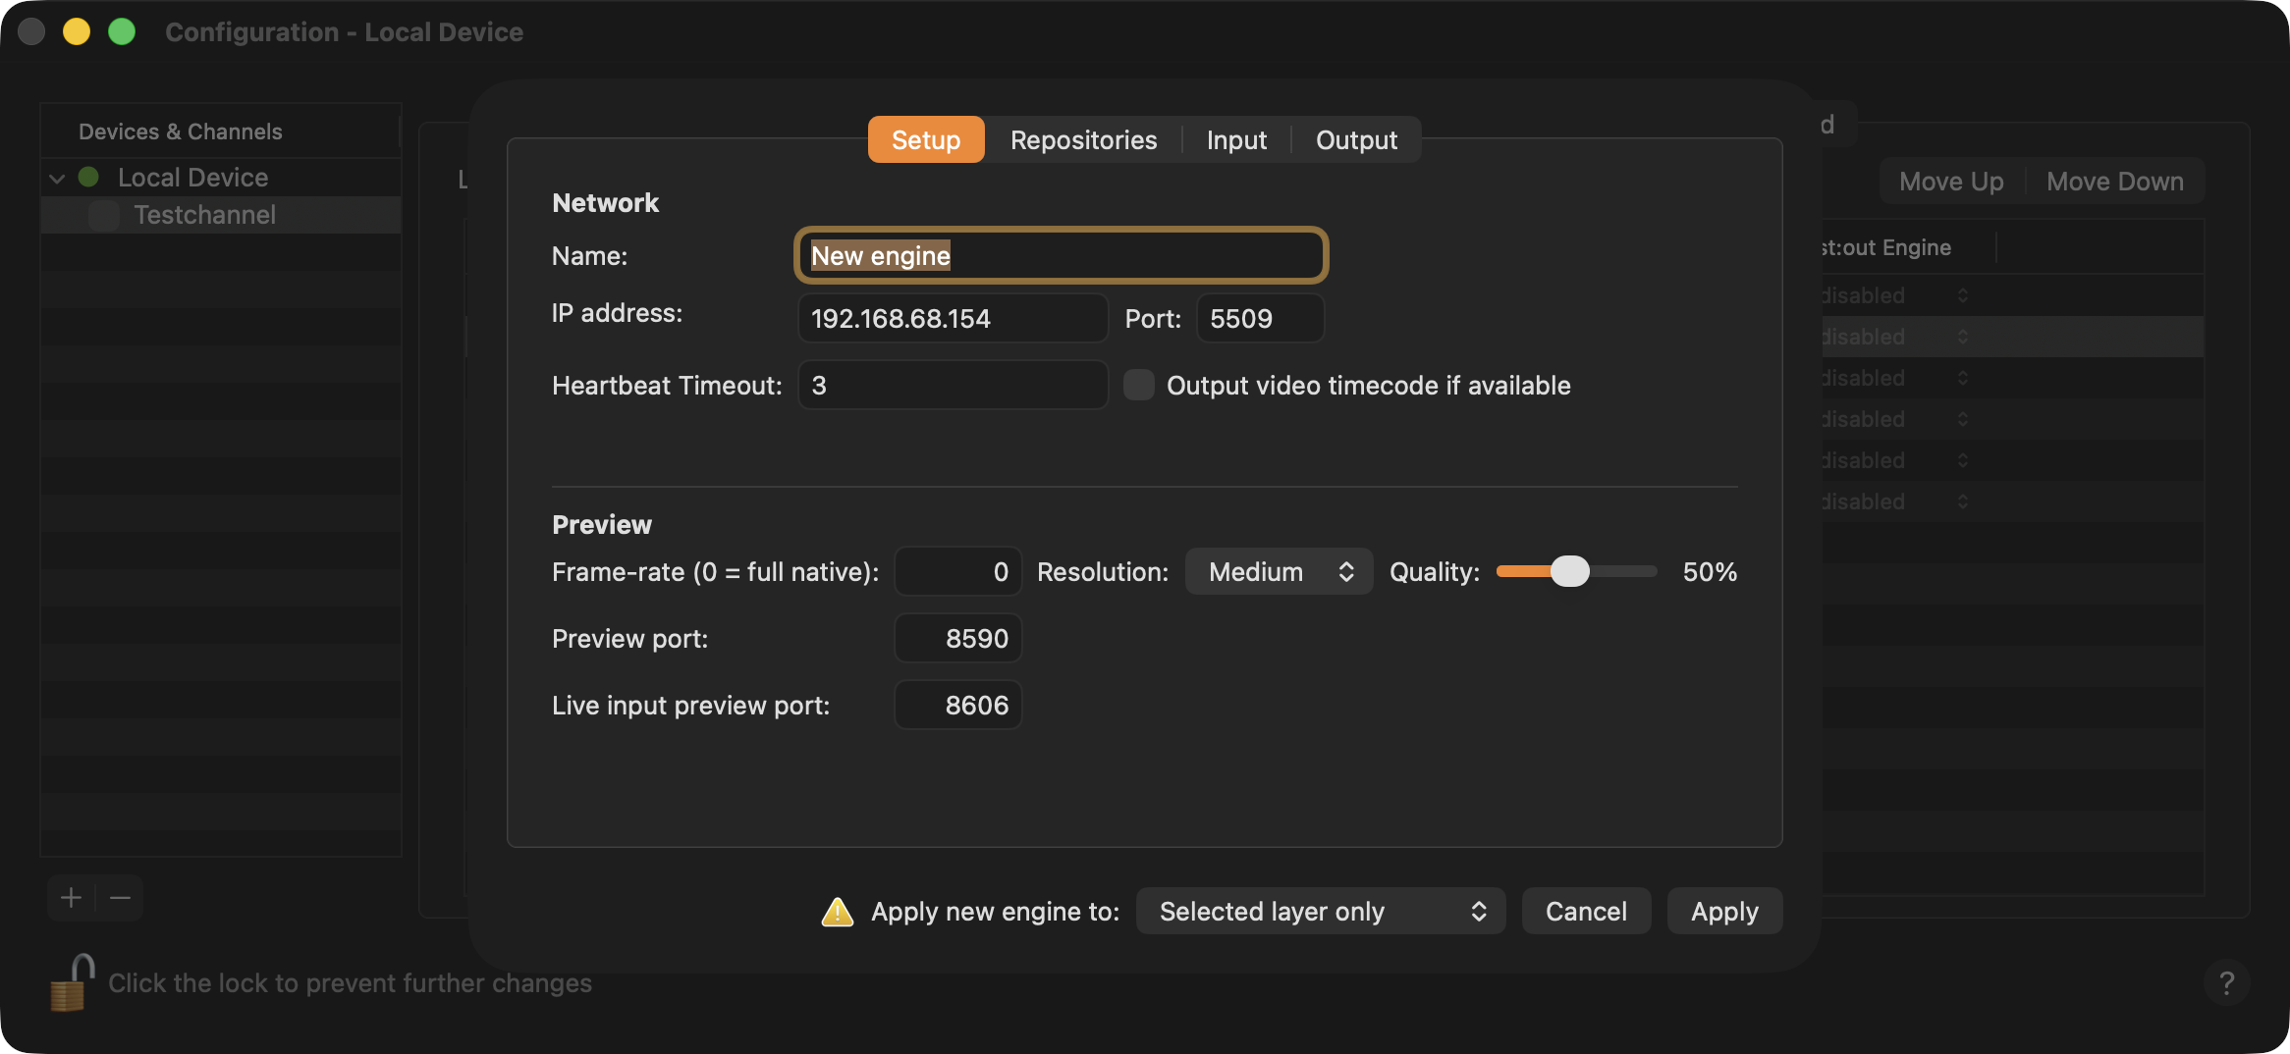Switch to the Repositories tab
The width and height of the screenshot is (2290, 1054).
click(1083, 140)
